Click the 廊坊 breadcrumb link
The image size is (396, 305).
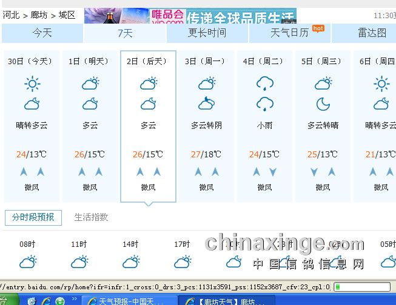39,15
